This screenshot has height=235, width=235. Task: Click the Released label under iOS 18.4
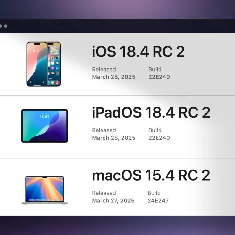[x=104, y=69]
